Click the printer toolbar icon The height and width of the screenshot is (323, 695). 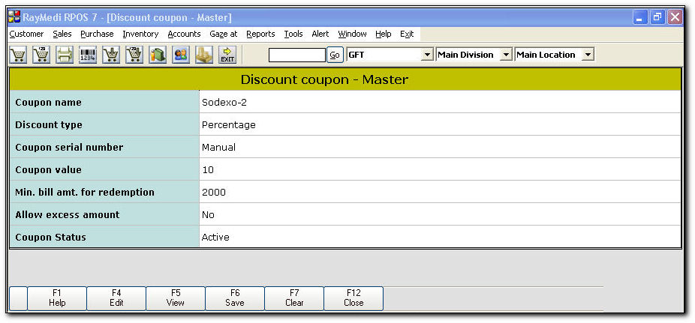pyautogui.click(x=65, y=55)
